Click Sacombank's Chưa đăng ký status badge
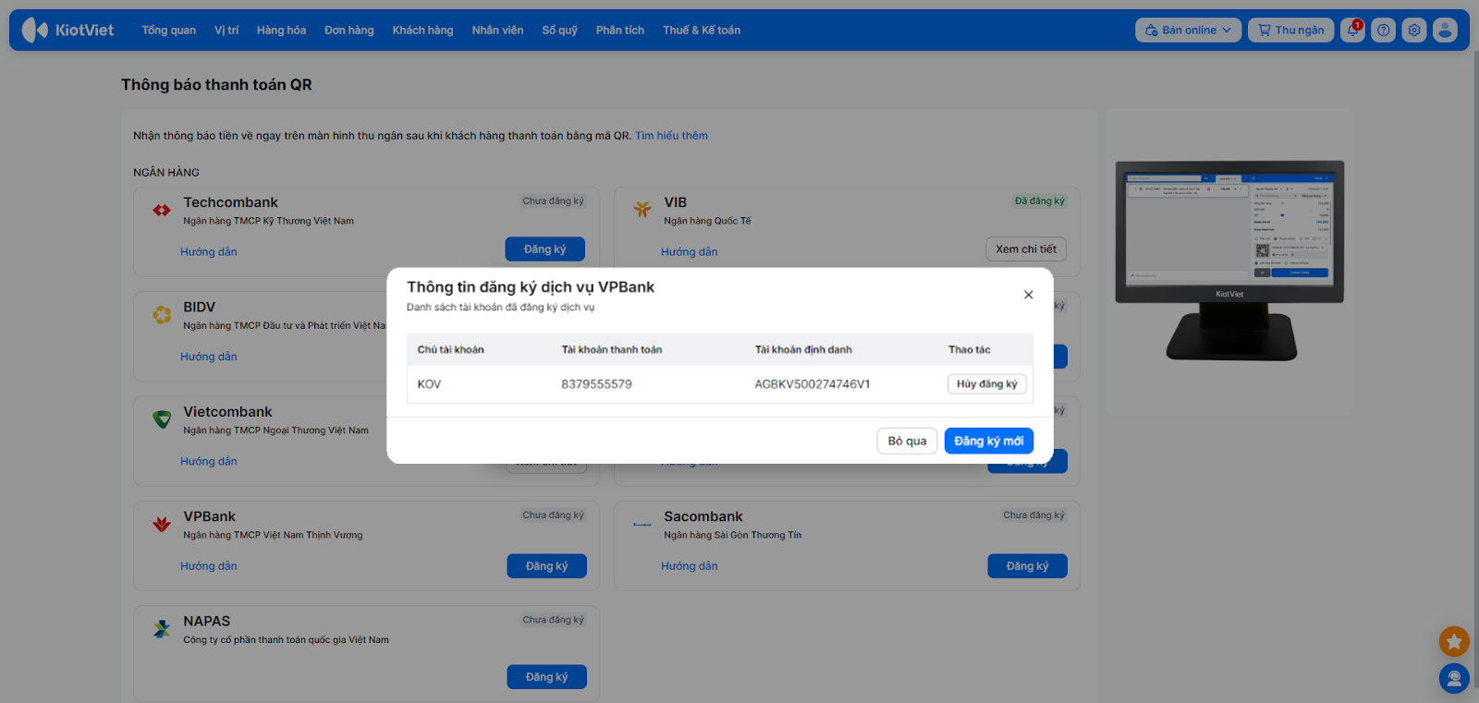 coord(1034,515)
